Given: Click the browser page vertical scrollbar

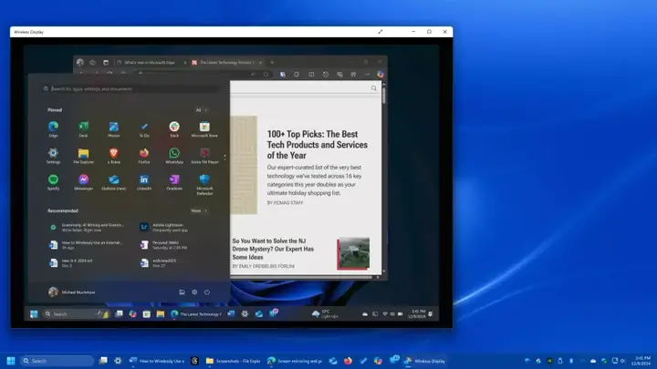Looking at the screenshot, I should point(384,179).
